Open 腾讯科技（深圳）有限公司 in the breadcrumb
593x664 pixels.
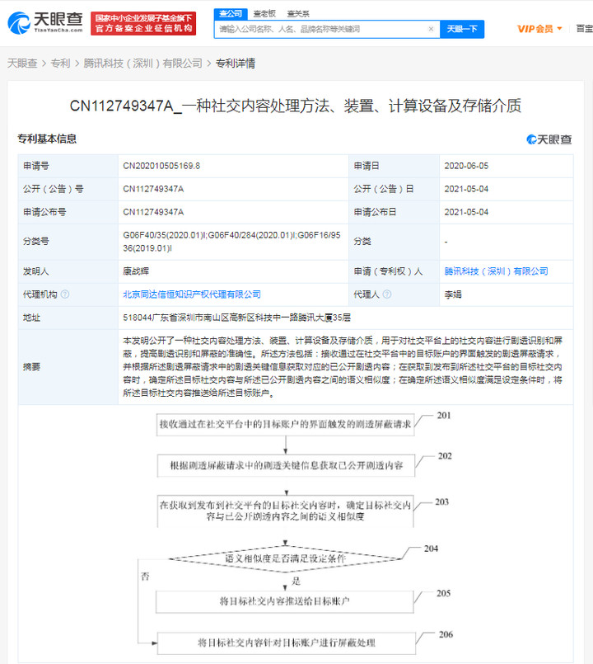click(143, 64)
